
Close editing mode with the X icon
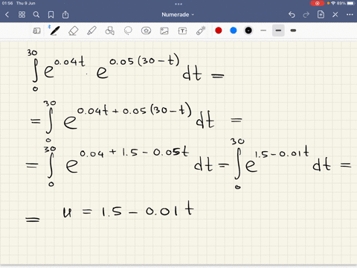point(335,15)
